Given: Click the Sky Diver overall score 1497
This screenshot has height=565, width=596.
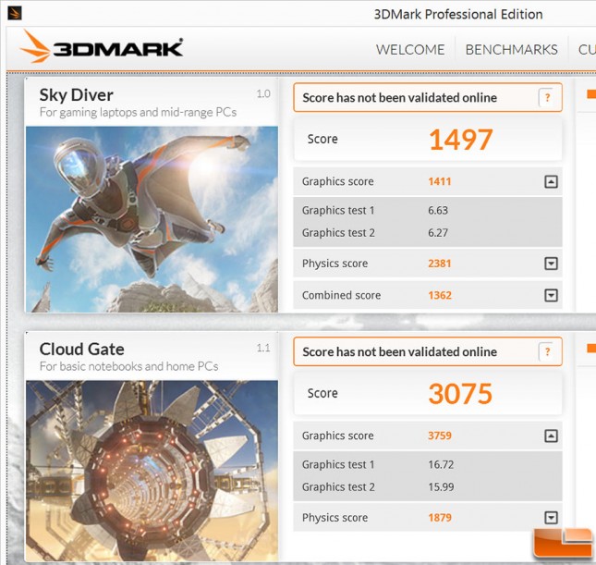Looking at the screenshot, I should click(x=460, y=140).
